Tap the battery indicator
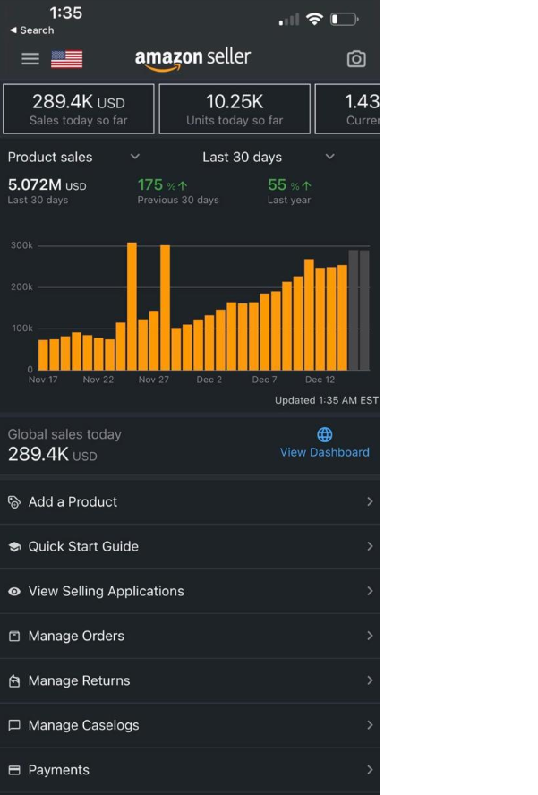The image size is (538, 795). coord(345,20)
